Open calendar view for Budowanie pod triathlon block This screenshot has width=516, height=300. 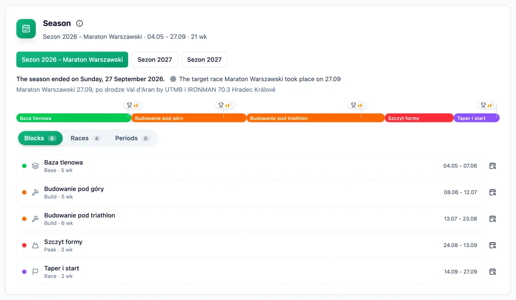coord(493,219)
